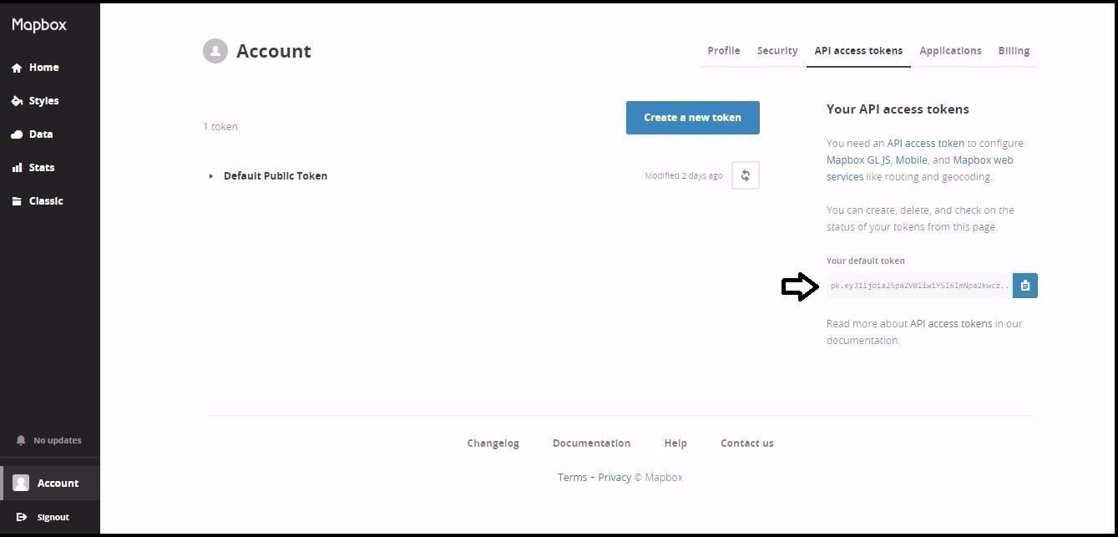Switch to the Security tab
The height and width of the screenshot is (537, 1118).
pos(777,51)
